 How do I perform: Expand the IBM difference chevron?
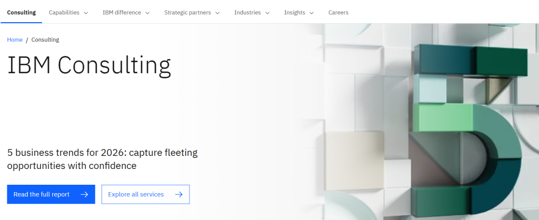147,13
